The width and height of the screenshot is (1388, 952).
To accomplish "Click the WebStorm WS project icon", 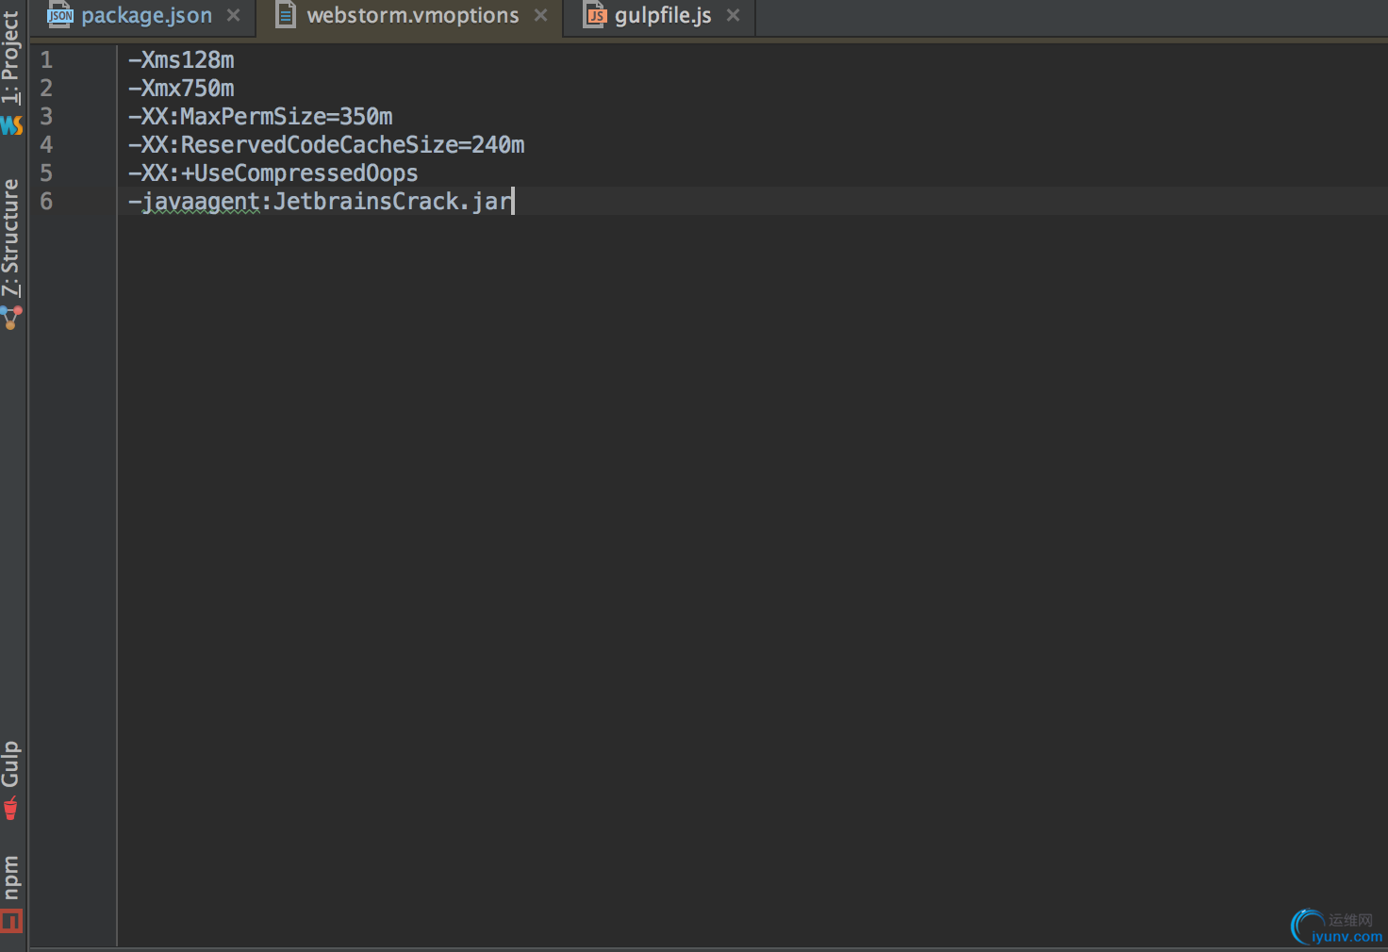I will tap(11, 125).
